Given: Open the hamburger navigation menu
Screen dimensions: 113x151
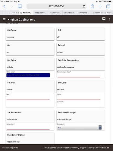Looking at the screenshot, I should 4,19.
